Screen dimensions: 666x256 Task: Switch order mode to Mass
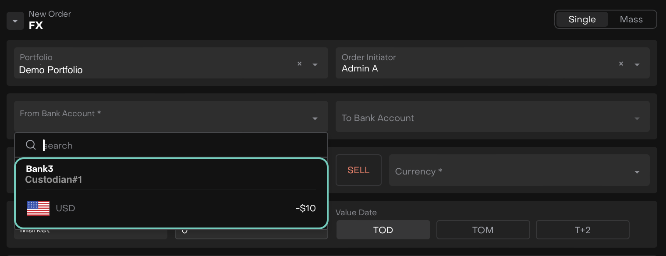click(x=631, y=19)
